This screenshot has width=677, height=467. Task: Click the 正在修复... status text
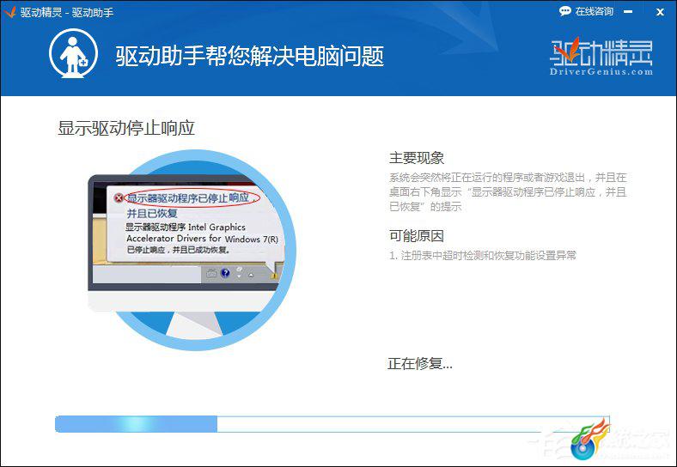(420, 364)
